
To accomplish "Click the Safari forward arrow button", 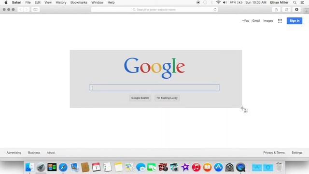I will tap(27, 10).
